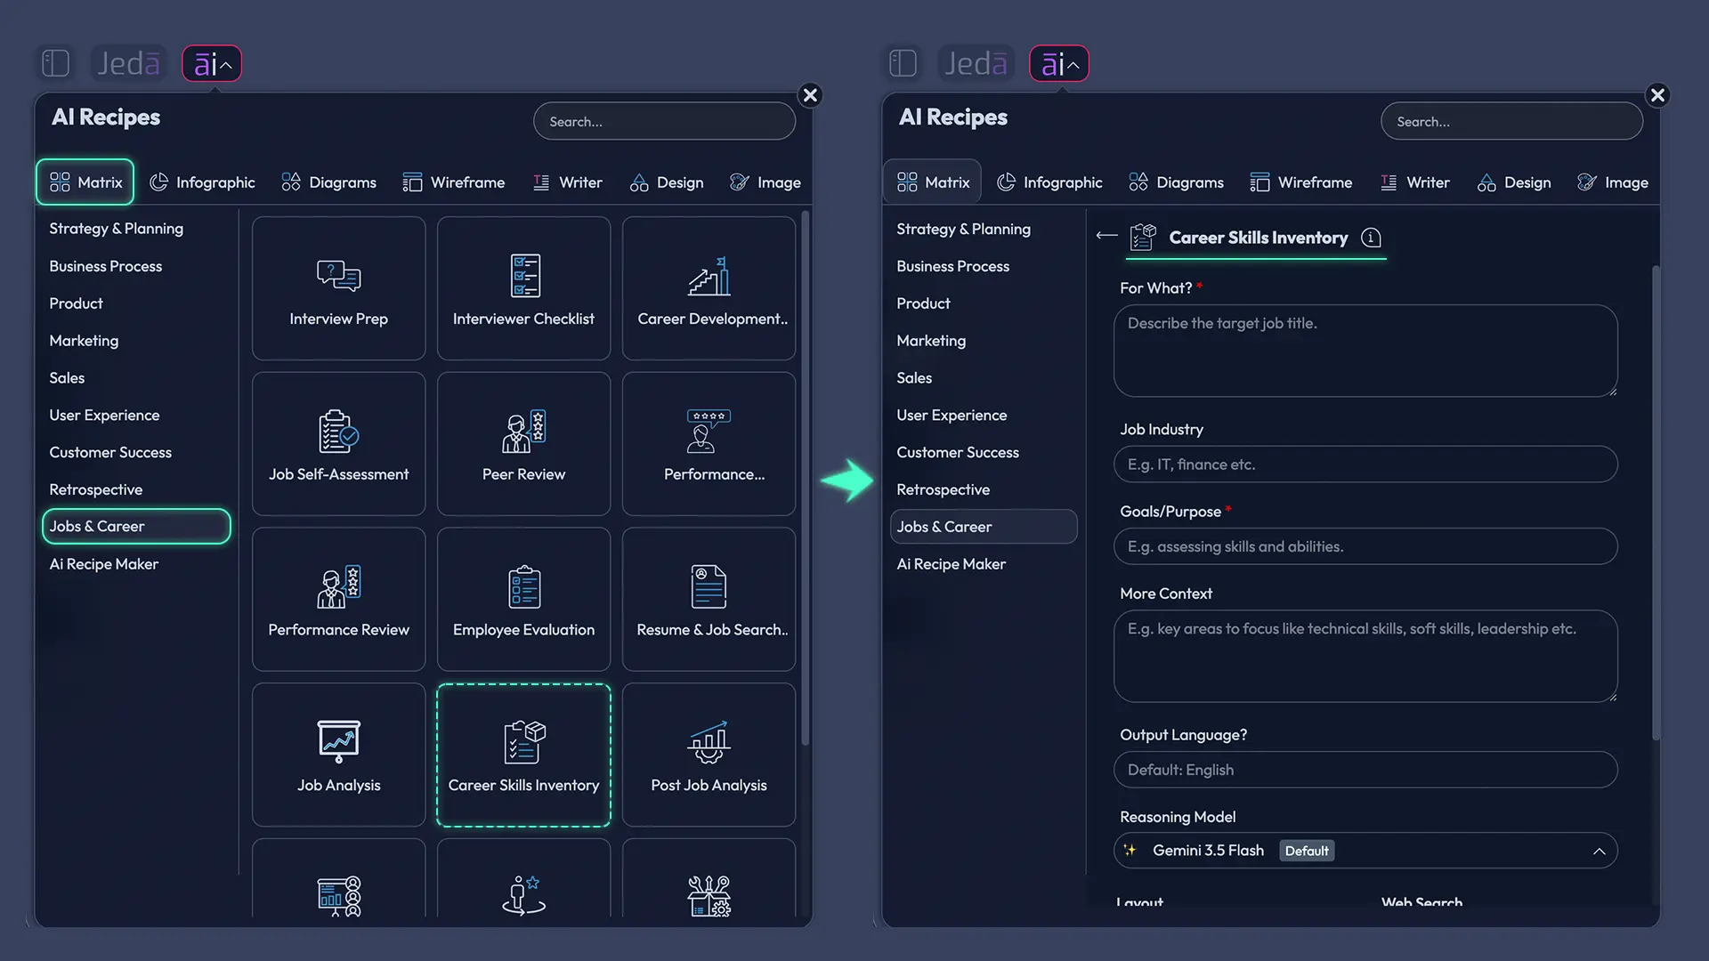Viewport: 1709px width, 961px height.
Task: Open the Wireframe tab in right panel
Action: pos(1300,182)
